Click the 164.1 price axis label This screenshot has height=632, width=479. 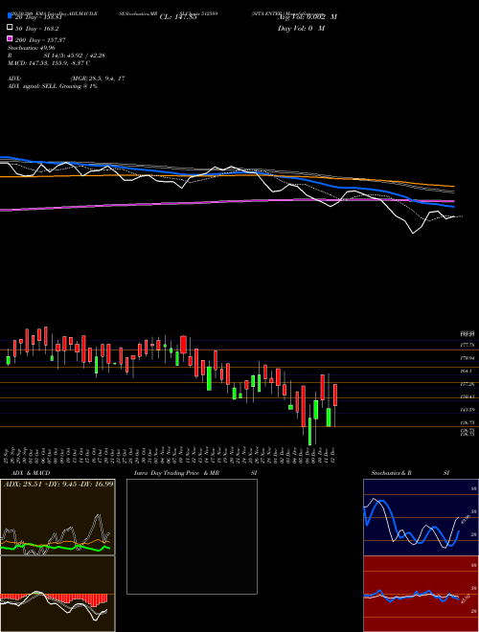467,371
